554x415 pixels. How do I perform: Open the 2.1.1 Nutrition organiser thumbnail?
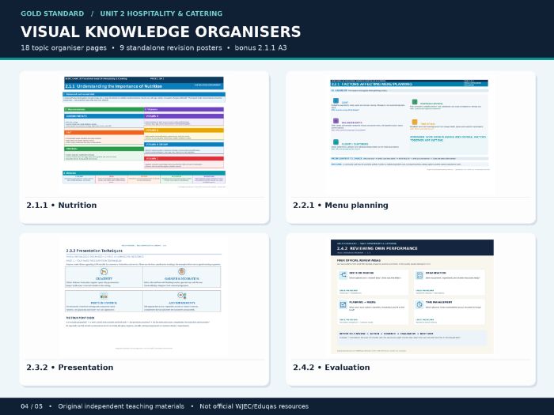[x=144, y=132]
